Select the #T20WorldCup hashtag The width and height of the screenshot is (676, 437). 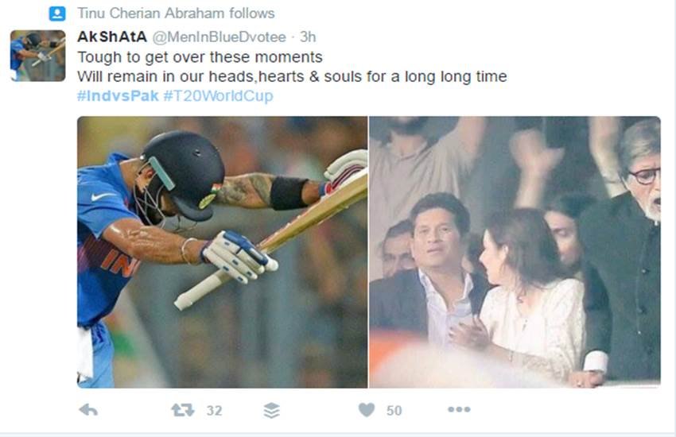[x=218, y=95]
